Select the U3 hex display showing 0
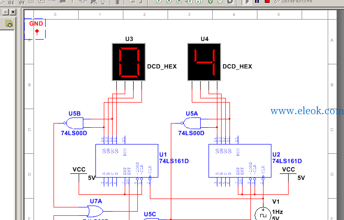 [129, 62]
